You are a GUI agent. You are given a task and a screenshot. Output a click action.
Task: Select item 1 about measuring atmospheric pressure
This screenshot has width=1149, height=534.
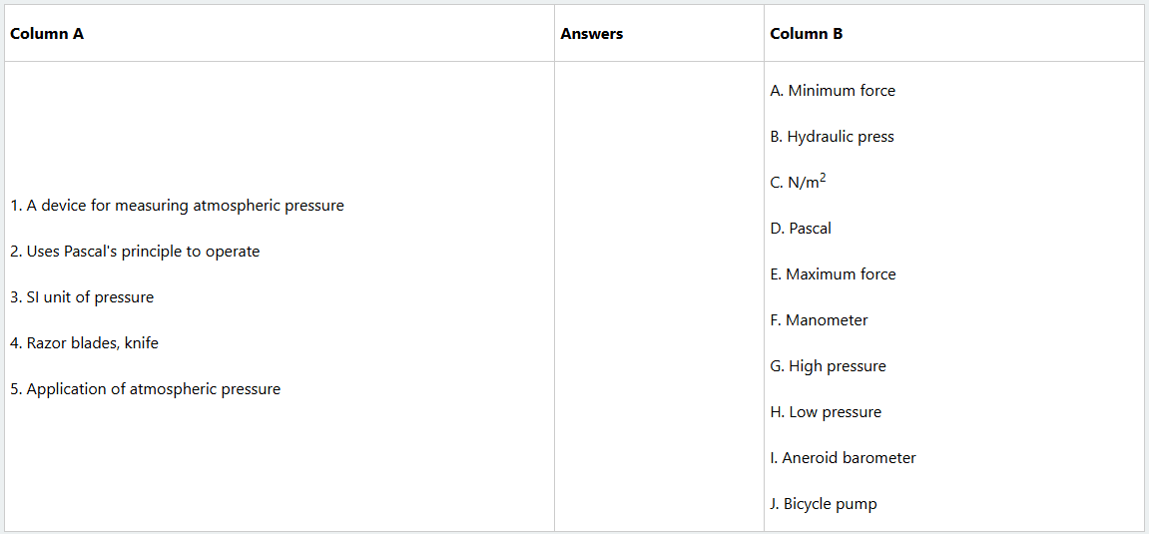178,206
